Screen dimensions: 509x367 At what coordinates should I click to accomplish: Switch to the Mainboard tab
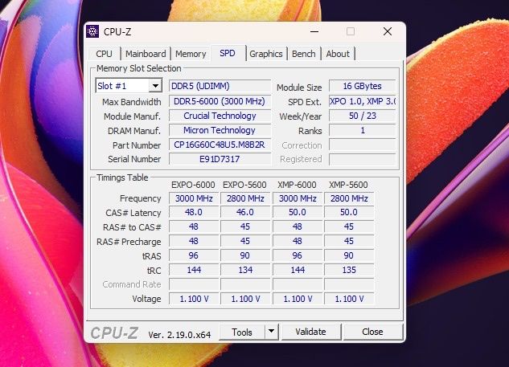[x=146, y=54]
